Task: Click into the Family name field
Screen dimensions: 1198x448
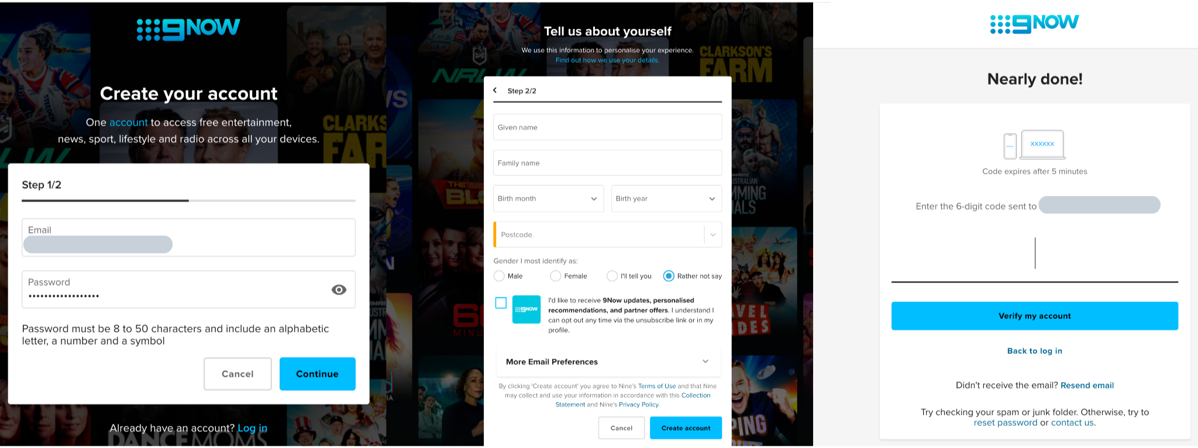Action: [607, 163]
